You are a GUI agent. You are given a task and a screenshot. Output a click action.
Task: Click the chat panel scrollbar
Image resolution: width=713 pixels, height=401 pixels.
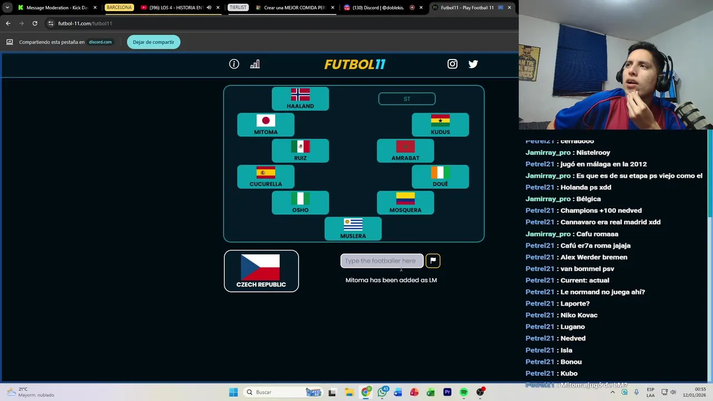pyautogui.click(x=710, y=174)
